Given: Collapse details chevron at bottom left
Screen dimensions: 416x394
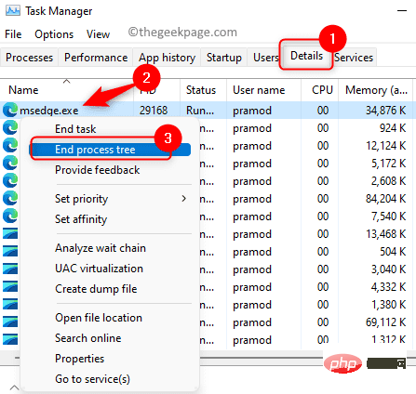Looking at the screenshot, I should coord(14,387).
